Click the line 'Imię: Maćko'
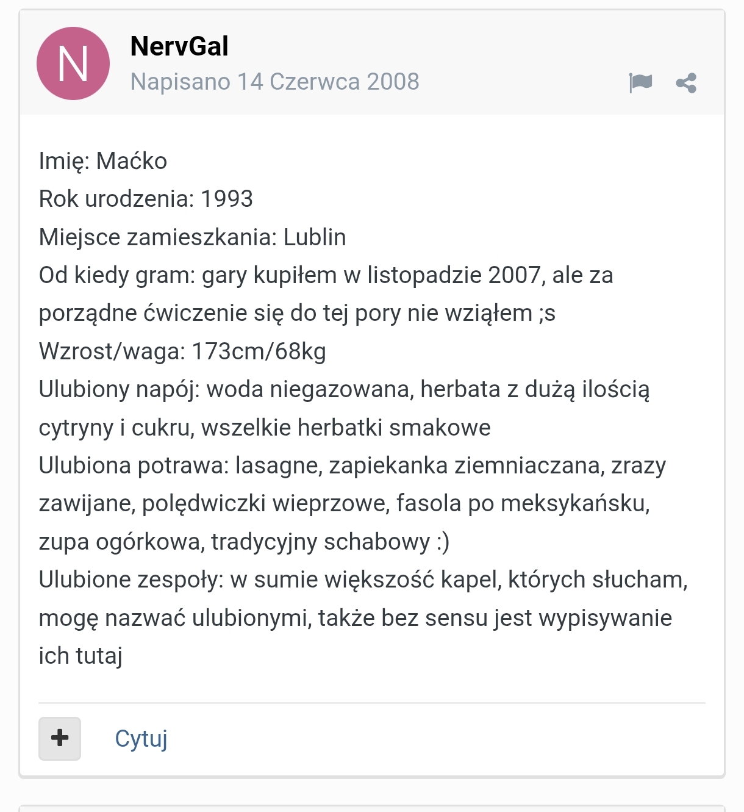The height and width of the screenshot is (812, 744). (103, 161)
